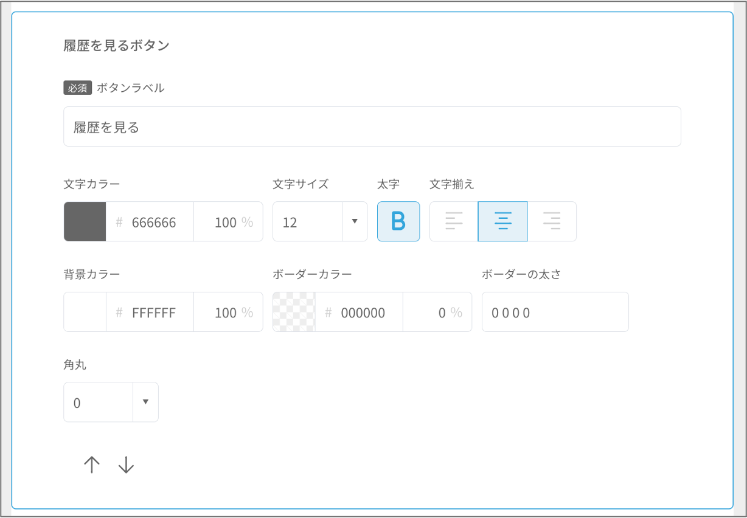Edit the ボーダーカラー opacity 0 %

(x=437, y=313)
